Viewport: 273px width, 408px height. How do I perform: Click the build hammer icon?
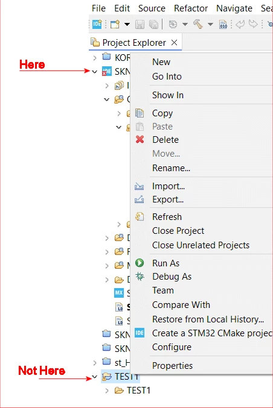198,24
